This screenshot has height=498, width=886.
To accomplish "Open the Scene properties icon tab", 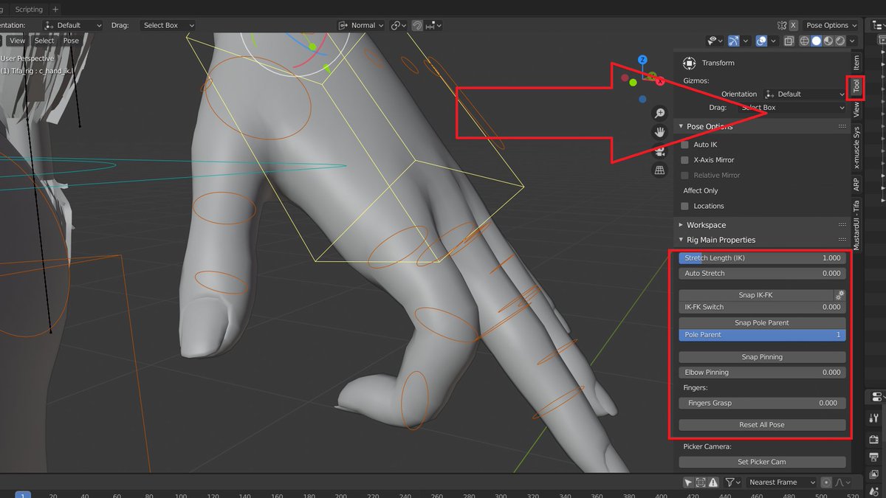I will click(875, 491).
